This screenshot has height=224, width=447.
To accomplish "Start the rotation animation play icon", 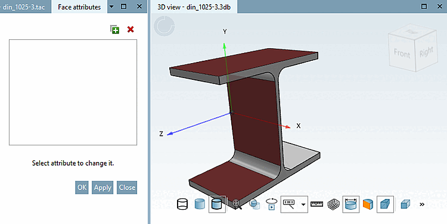I will 271,204.
